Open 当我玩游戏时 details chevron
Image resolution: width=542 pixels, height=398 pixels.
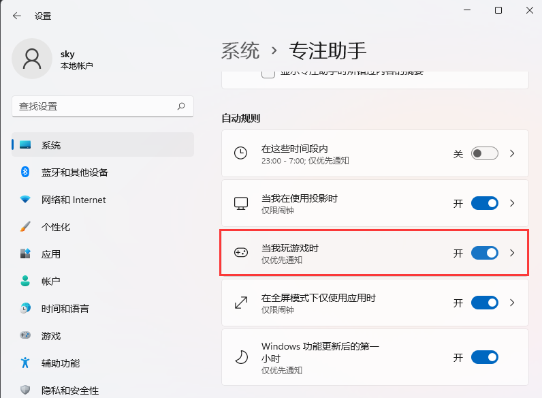coord(513,253)
